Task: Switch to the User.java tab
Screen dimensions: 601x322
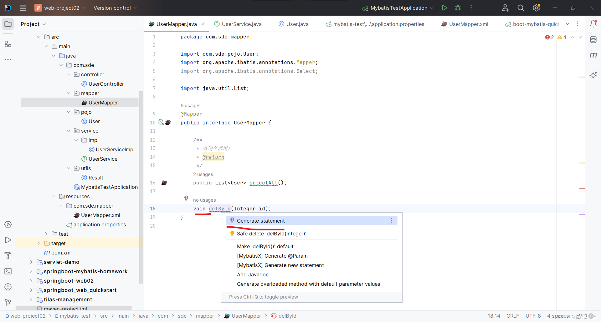Action: point(294,24)
